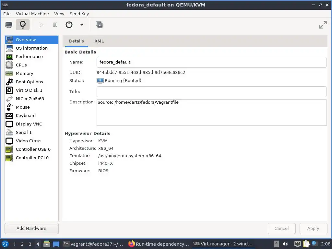The width and height of the screenshot is (332, 249).
Task: Switch to workspace 2
Action: [x=22, y=244]
